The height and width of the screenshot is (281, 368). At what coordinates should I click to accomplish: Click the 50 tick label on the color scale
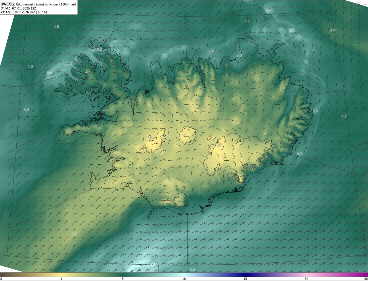coord(366,279)
